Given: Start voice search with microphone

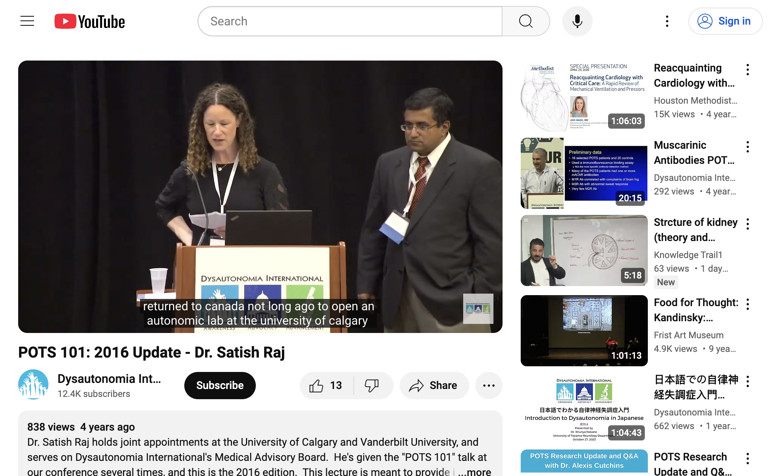Looking at the screenshot, I should click(x=577, y=21).
